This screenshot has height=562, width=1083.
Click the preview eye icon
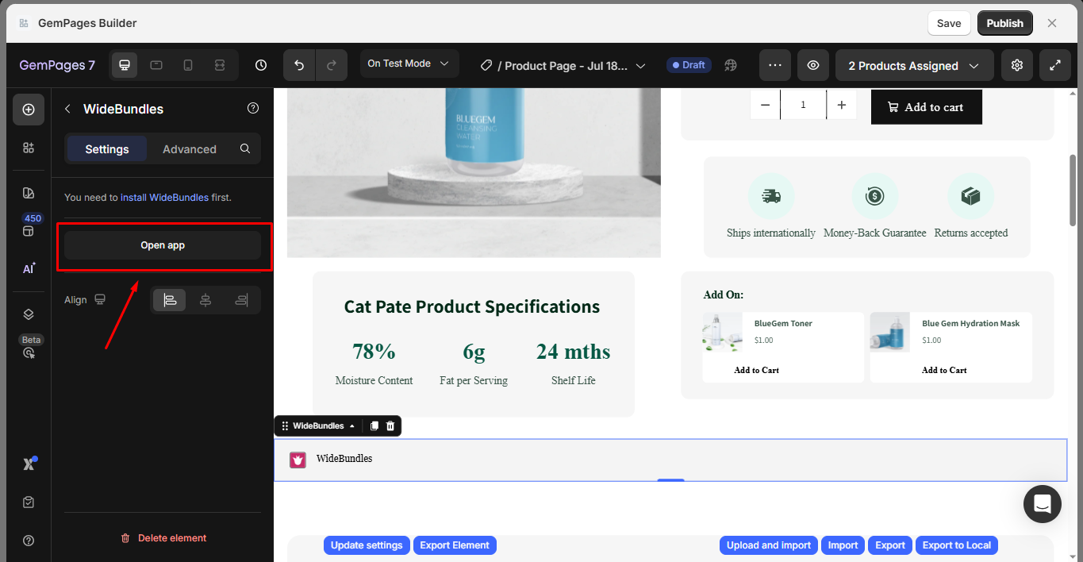[813, 65]
